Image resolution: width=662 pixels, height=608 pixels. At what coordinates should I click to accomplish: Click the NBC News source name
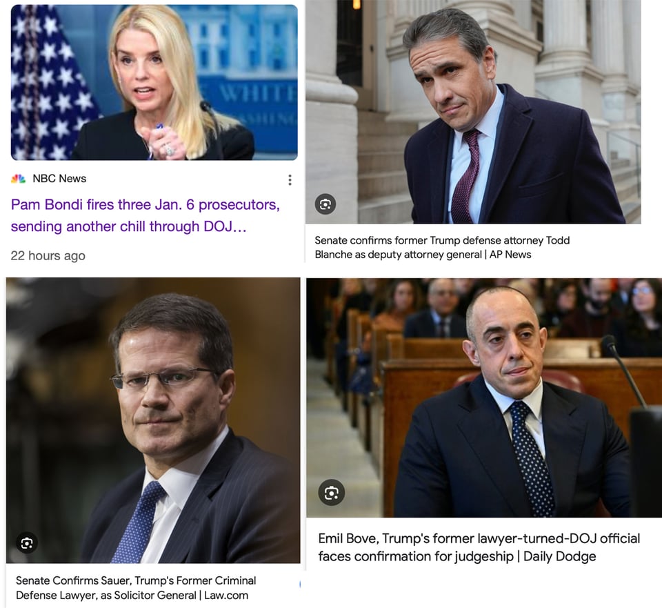pyautogui.click(x=59, y=179)
